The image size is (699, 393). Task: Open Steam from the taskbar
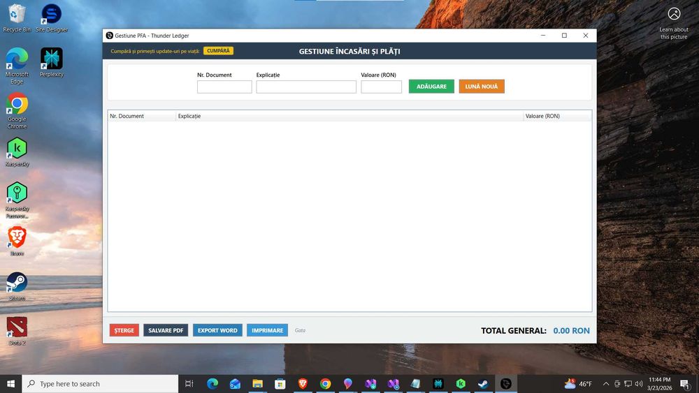pyautogui.click(x=483, y=384)
